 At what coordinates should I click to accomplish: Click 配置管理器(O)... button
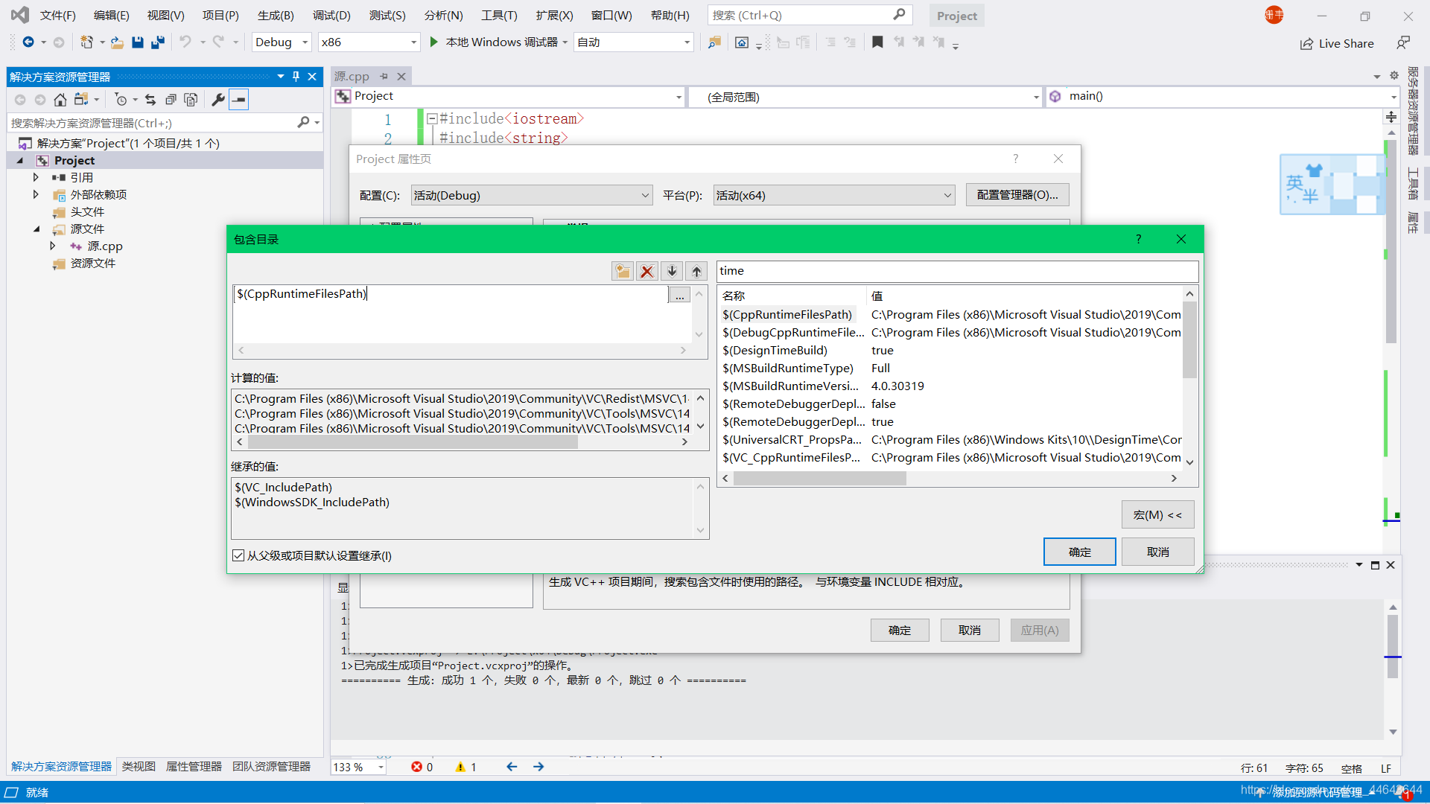(x=1017, y=194)
